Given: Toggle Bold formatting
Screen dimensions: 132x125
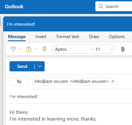Looking at the screenshot, I should click(123, 49).
